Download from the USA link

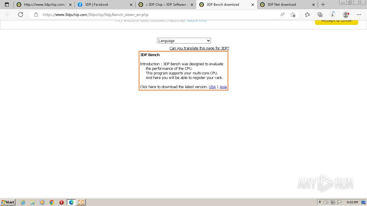pos(212,87)
